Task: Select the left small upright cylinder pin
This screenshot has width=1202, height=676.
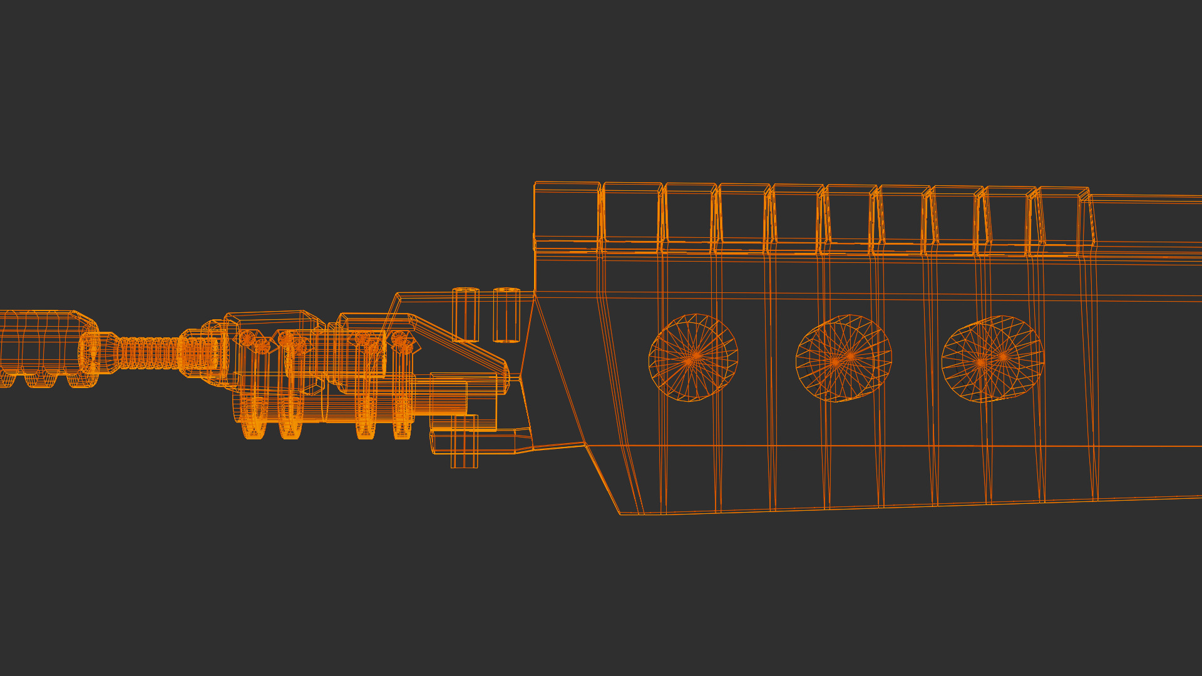Action: pos(465,314)
